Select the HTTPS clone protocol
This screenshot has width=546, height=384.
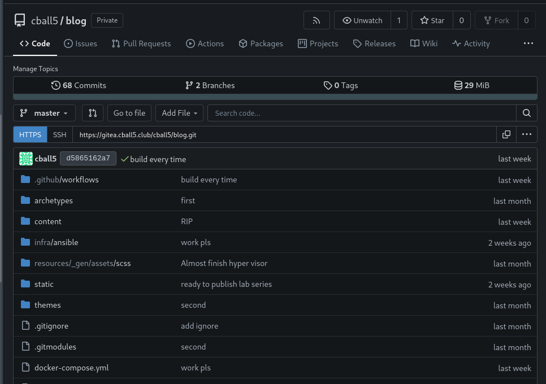click(x=30, y=134)
